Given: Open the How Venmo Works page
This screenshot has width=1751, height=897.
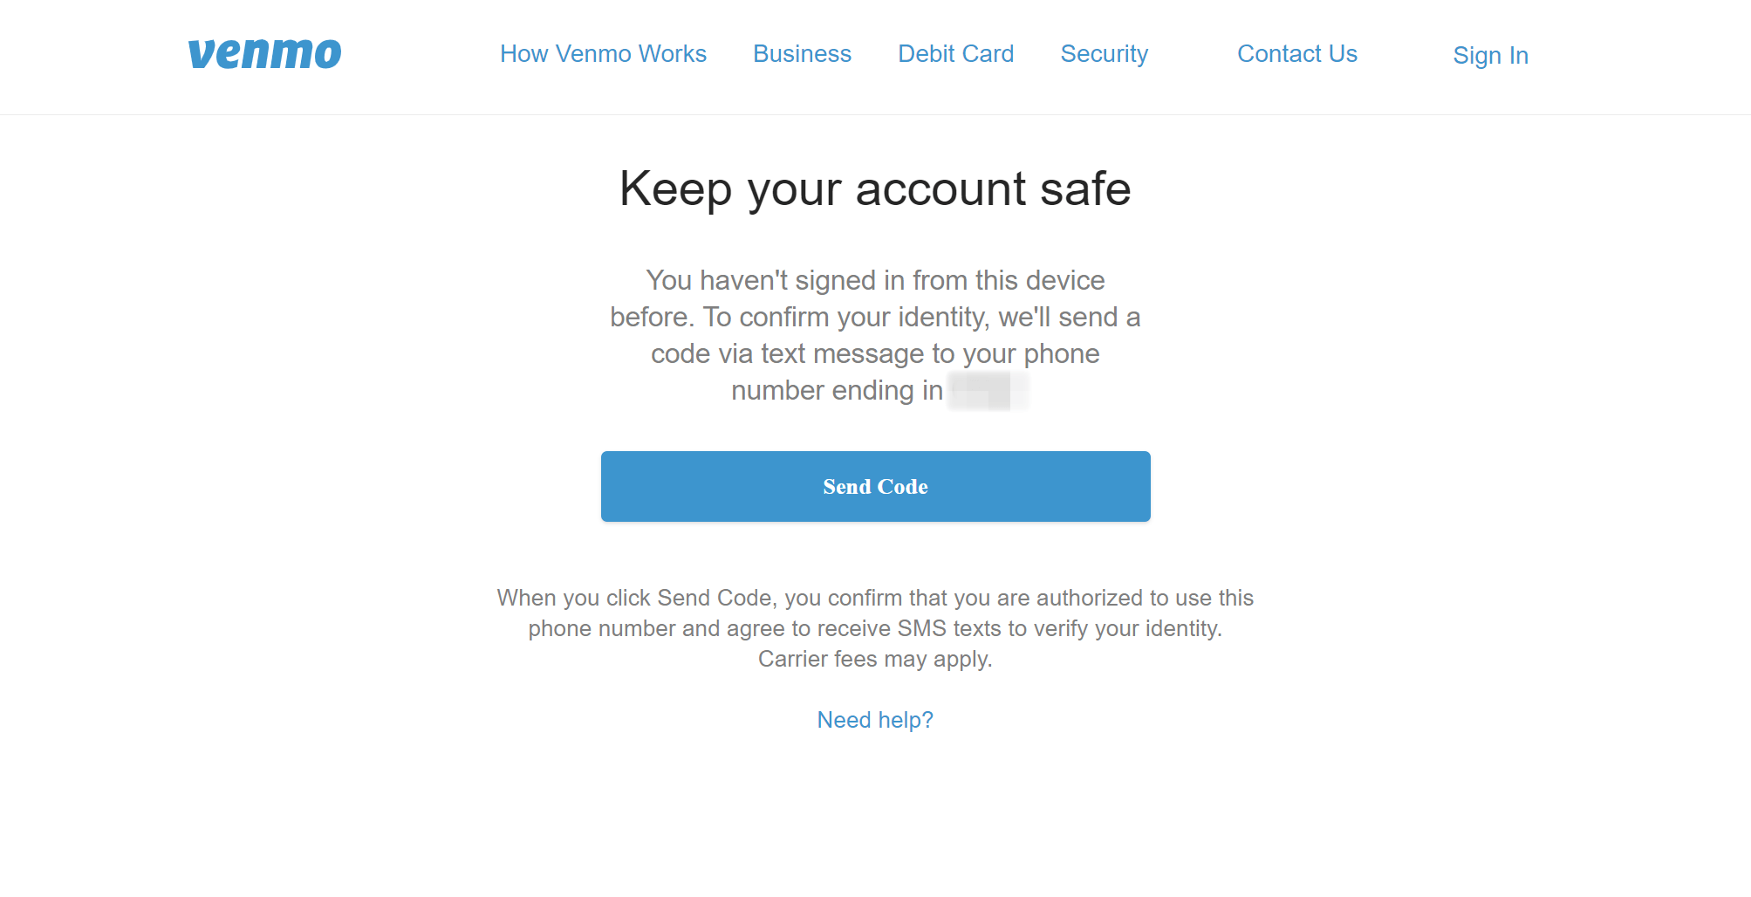Looking at the screenshot, I should (x=603, y=54).
